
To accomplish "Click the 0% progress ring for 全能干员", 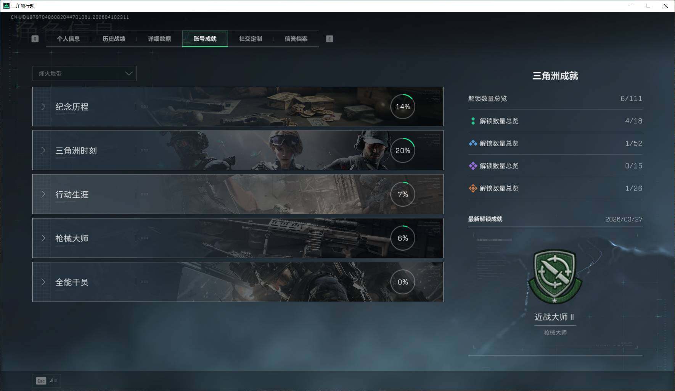I will point(403,282).
